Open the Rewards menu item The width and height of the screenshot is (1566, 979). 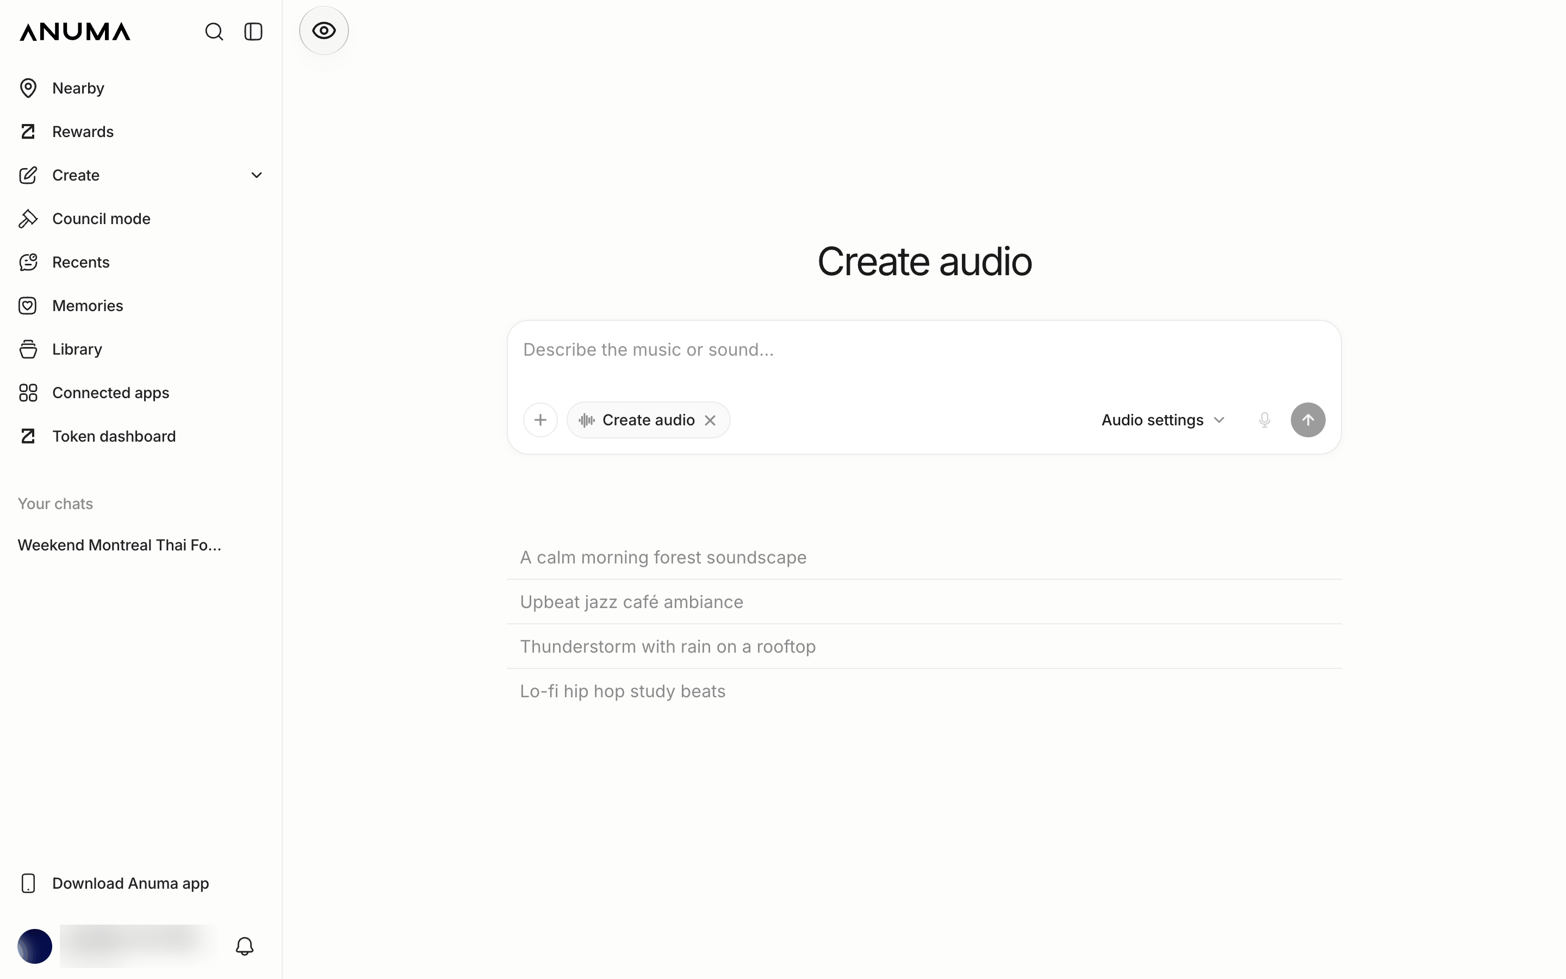point(141,132)
